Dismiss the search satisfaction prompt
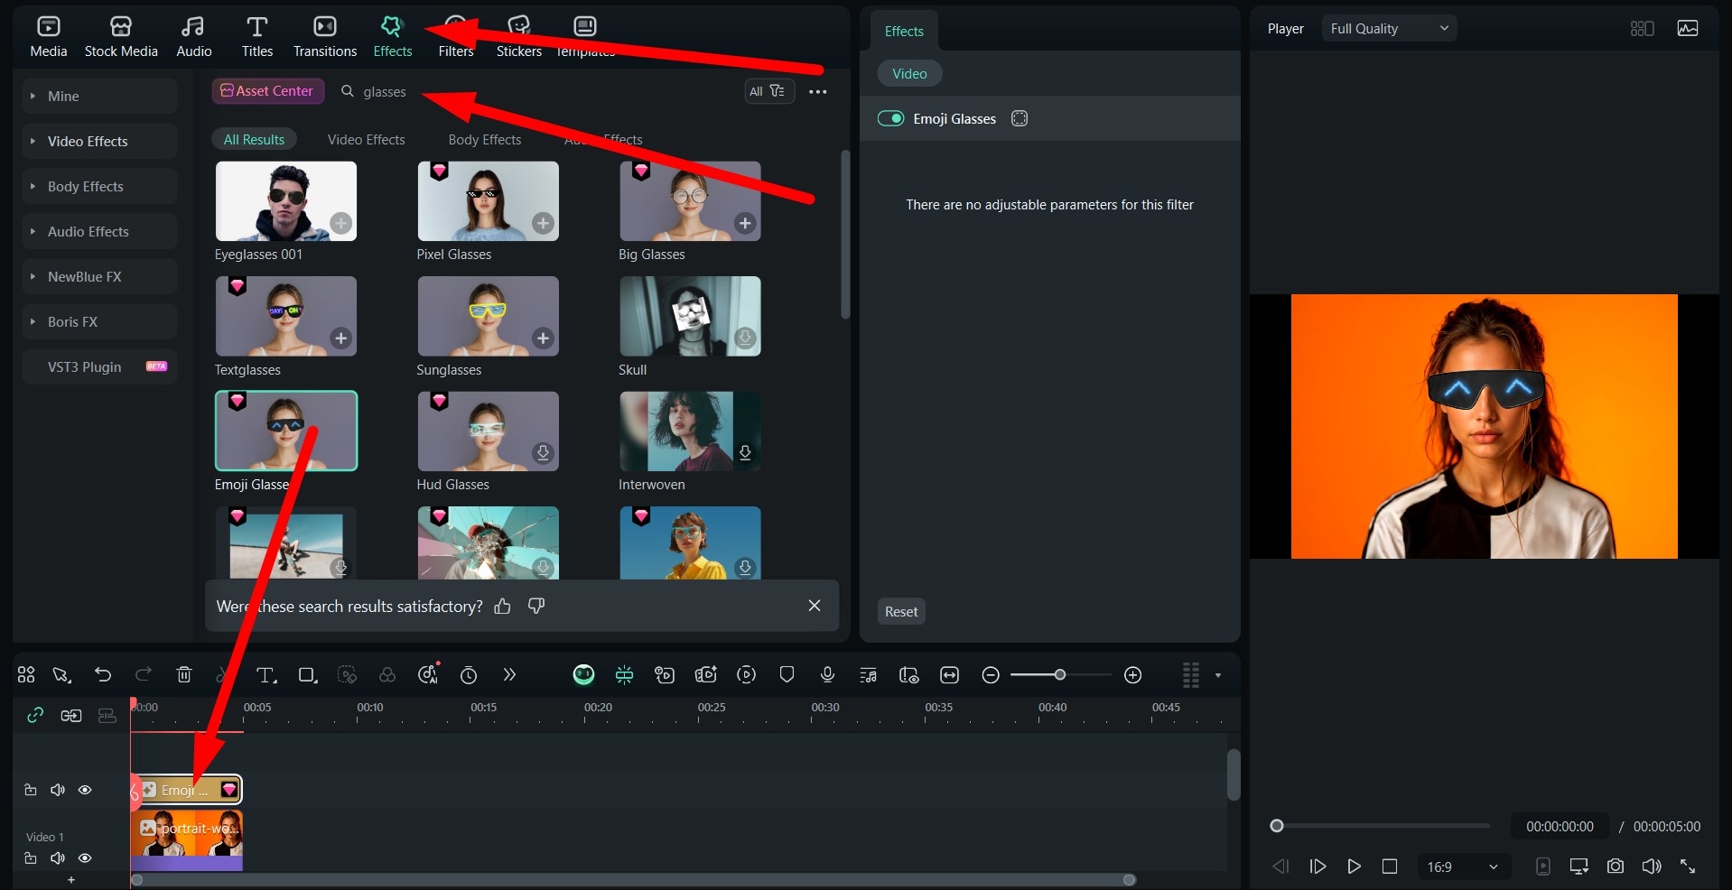The image size is (1732, 890). pos(815,606)
